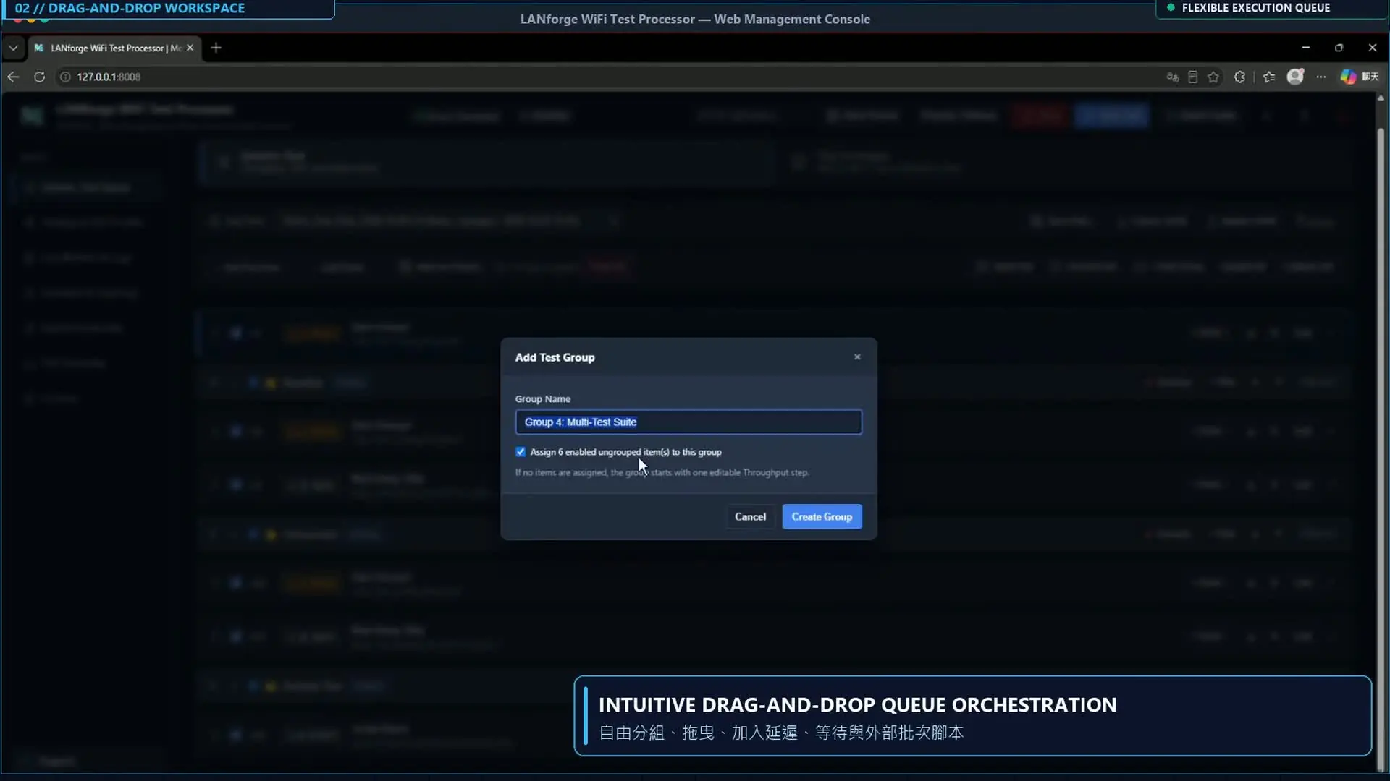Open the Copilot chat button

pyautogui.click(x=1359, y=77)
